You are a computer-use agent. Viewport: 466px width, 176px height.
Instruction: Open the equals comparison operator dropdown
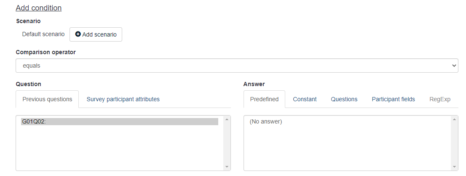click(236, 66)
